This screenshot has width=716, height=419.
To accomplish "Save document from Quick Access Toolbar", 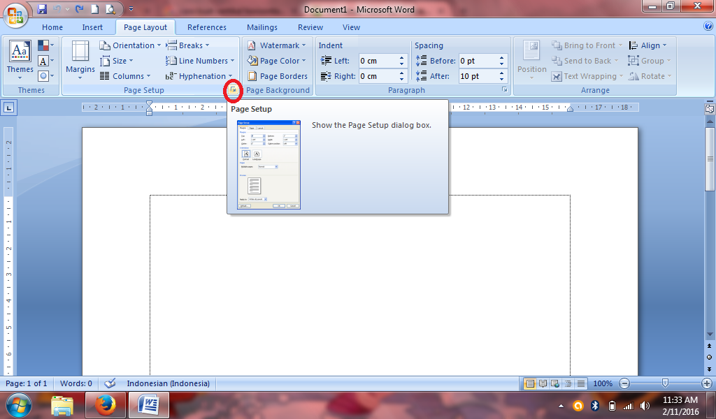I will pos(42,8).
